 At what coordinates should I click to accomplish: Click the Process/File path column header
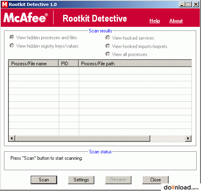135,64
